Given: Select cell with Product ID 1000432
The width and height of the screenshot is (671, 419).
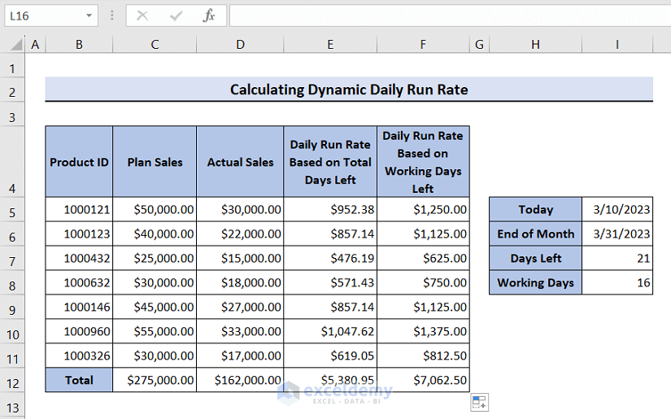Looking at the screenshot, I should (79, 258).
